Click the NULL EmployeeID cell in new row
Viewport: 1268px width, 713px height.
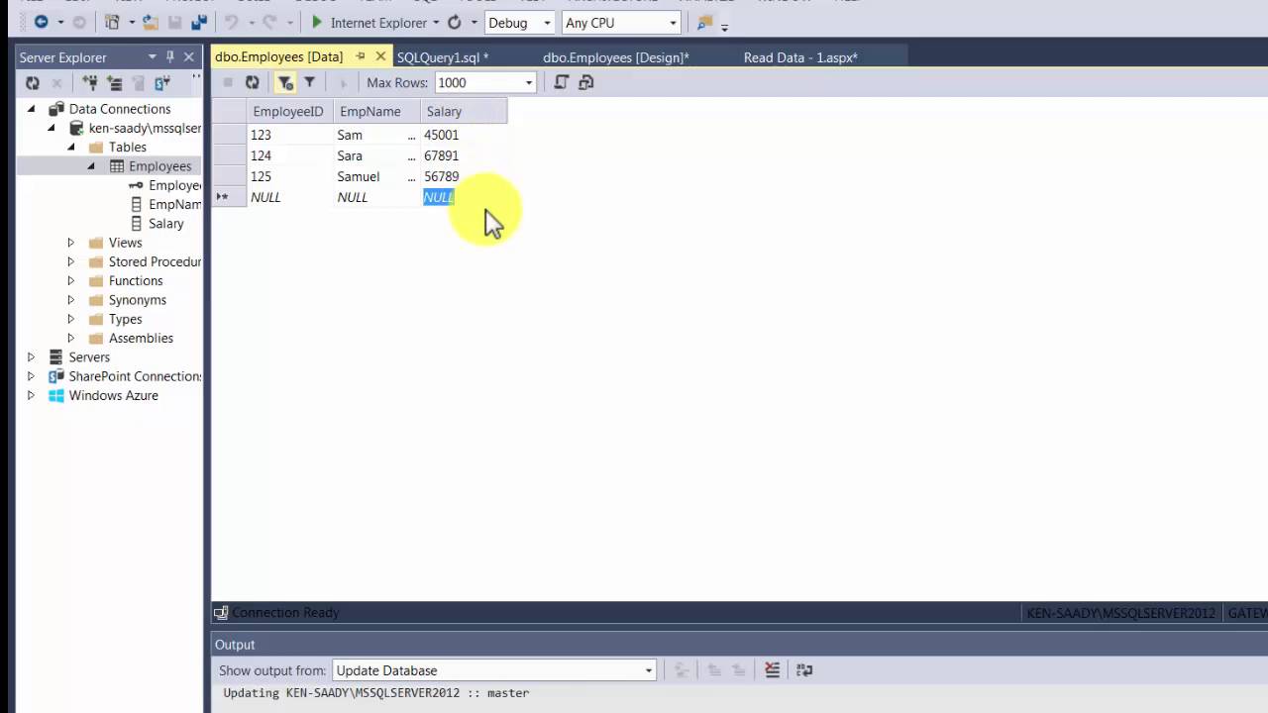(290, 197)
